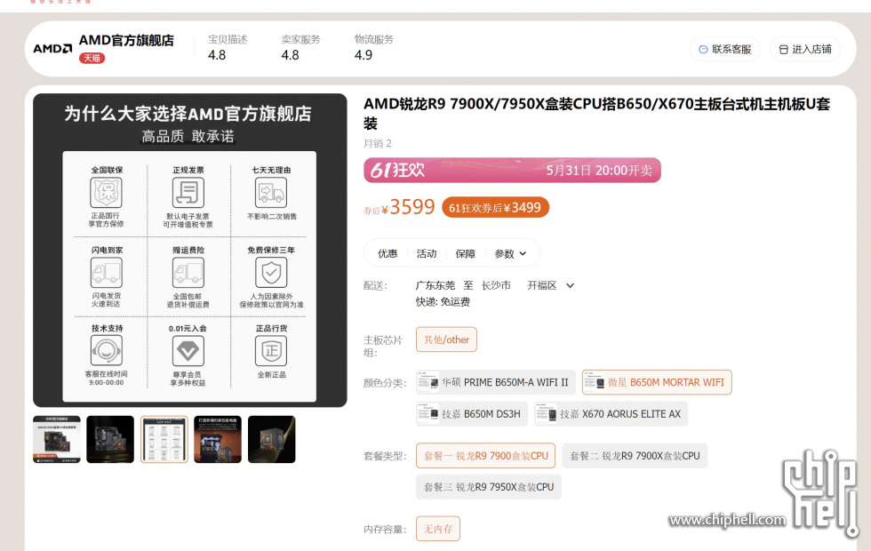Select 华硕 PRIME B650M-A WIFI II option
The width and height of the screenshot is (871, 551).
click(x=496, y=382)
